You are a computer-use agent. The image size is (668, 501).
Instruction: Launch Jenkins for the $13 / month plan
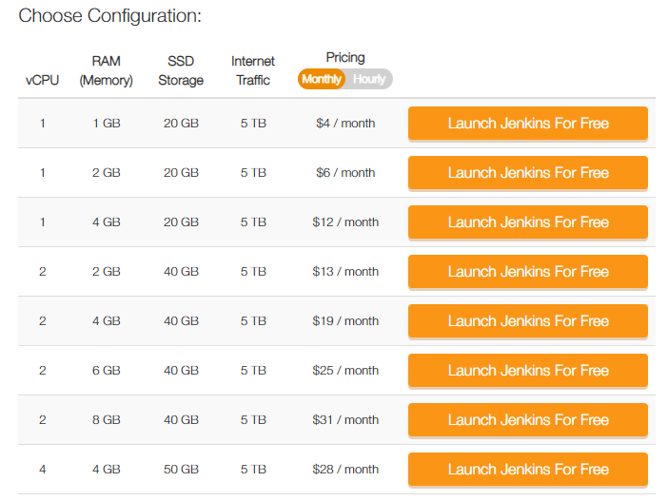point(528,272)
